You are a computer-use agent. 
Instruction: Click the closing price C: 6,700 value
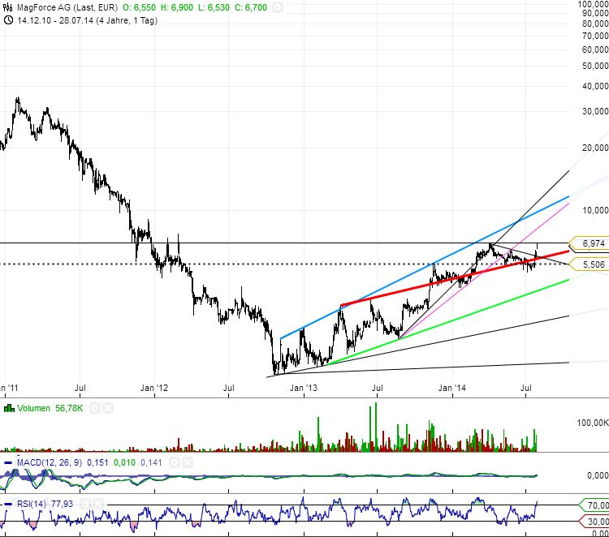[251, 7]
